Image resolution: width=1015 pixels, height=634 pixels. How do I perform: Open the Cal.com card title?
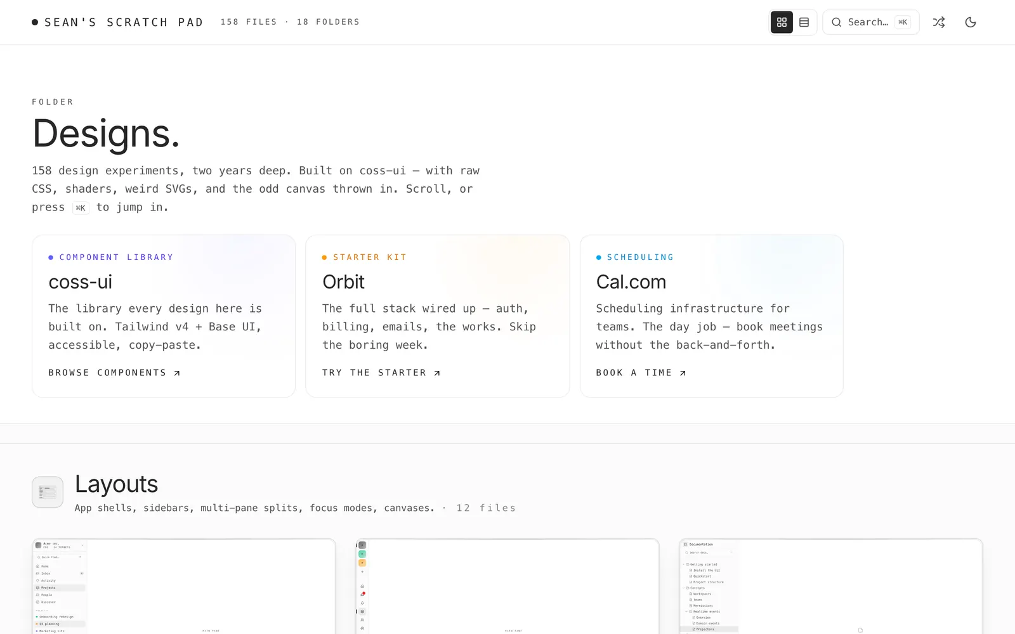631,281
